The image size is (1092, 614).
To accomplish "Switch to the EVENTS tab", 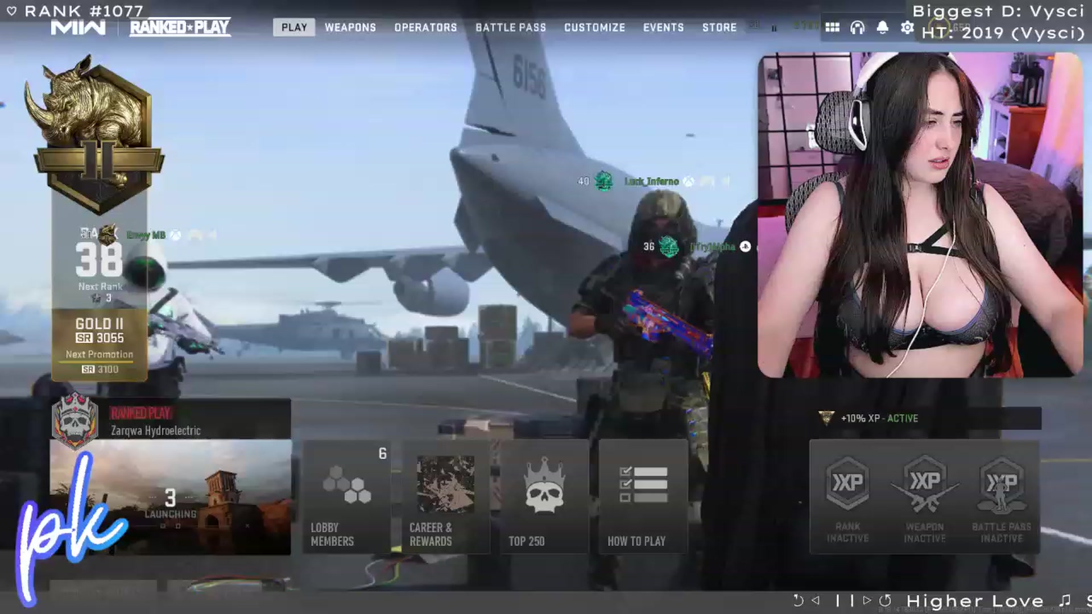I will pos(663,27).
